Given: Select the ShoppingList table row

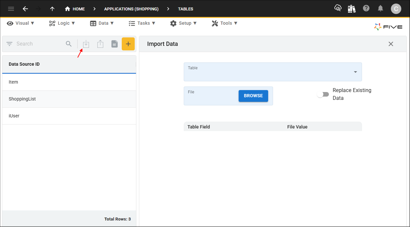Looking at the screenshot, I should tap(22, 99).
